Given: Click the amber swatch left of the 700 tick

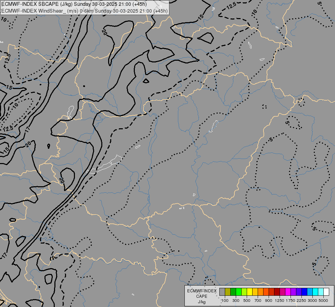Looking at the screenshot, I should (255, 292).
